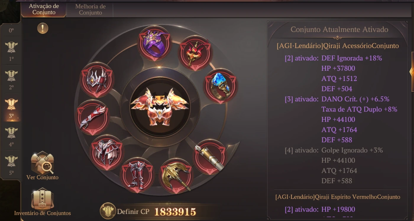Select the red boots equipment slot

coord(137,175)
